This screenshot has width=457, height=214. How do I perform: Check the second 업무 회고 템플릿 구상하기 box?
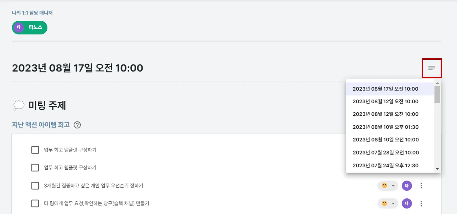click(x=35, y=167)
